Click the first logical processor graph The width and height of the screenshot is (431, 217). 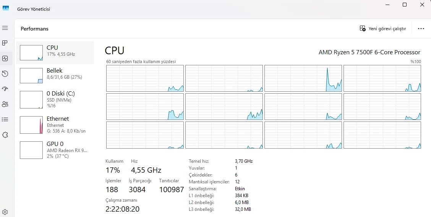(145, 78)
